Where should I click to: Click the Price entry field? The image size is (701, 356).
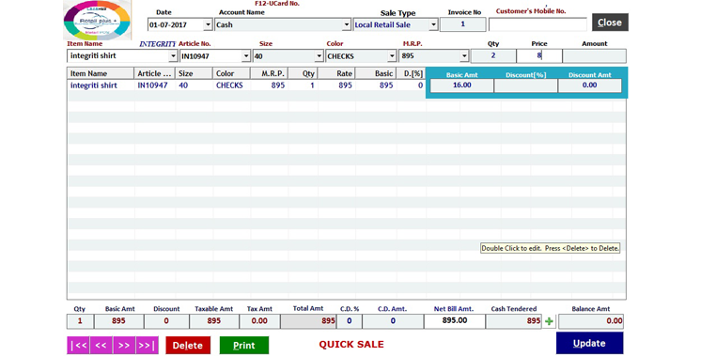[x=538, y=55]
